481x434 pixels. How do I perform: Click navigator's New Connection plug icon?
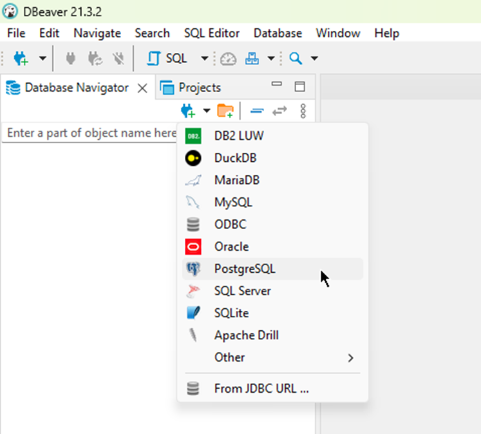[x=188, y=110]
